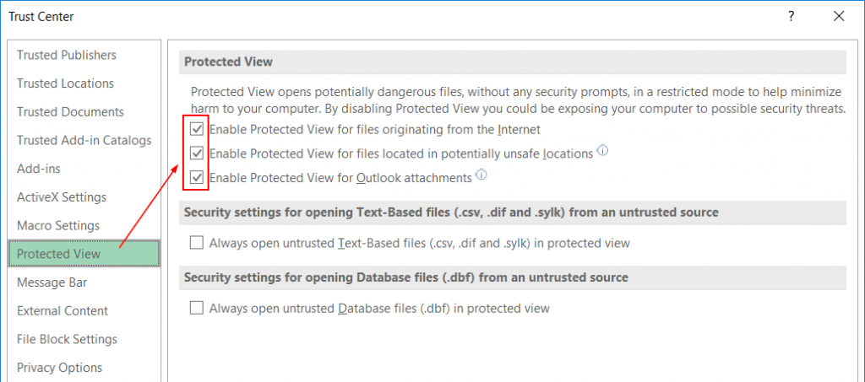The image size is (865, 382).
Task: Open Trusted Add-in Catalogs page
Action: [x=84, y=140]
